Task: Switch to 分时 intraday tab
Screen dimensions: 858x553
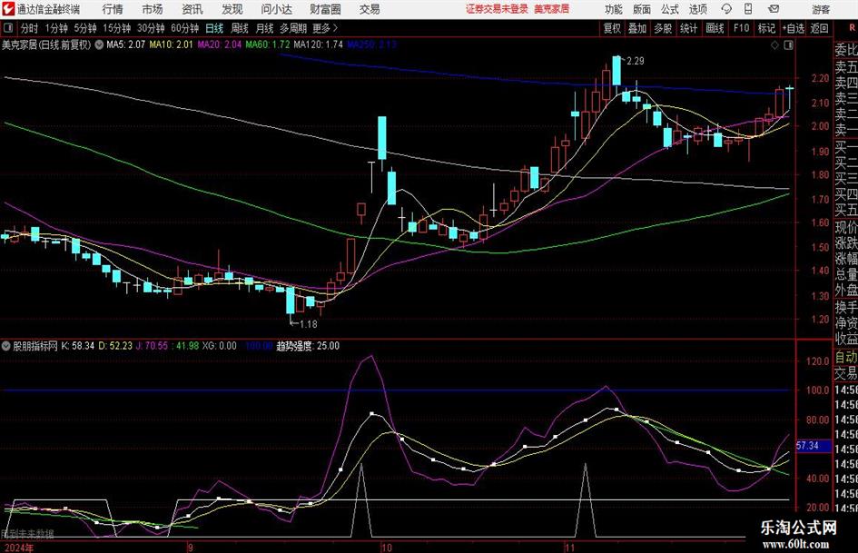Action: (x=29, y=28)
